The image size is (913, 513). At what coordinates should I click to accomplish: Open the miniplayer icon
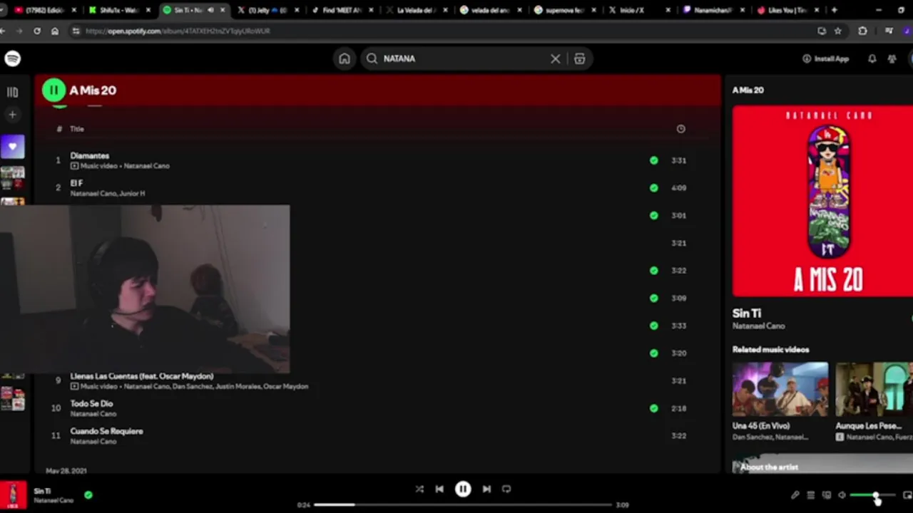907,495
